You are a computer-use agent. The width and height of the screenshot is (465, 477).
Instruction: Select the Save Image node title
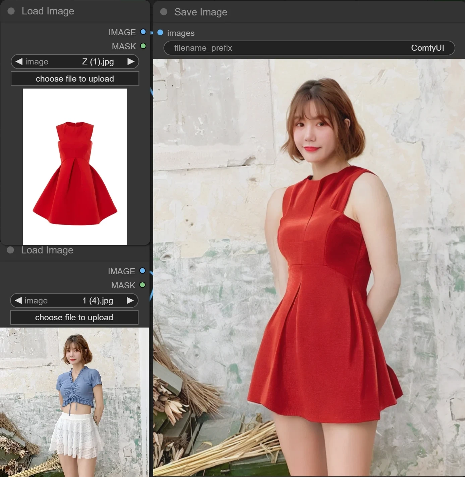(201, 12)
